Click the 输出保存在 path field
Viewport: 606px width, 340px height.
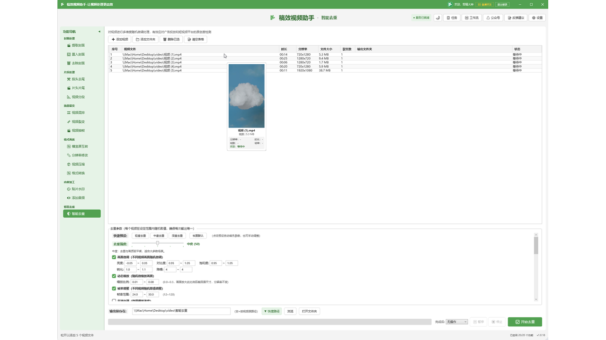coord(181,311)
